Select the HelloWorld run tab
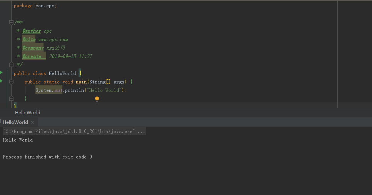The height and width of the screenshot is (195, 372). click(x=15, y=122)
